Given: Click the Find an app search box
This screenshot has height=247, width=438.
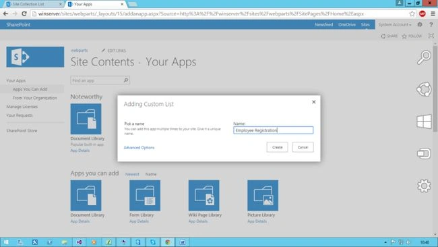Looking at the screenshot, I should 96,80.
